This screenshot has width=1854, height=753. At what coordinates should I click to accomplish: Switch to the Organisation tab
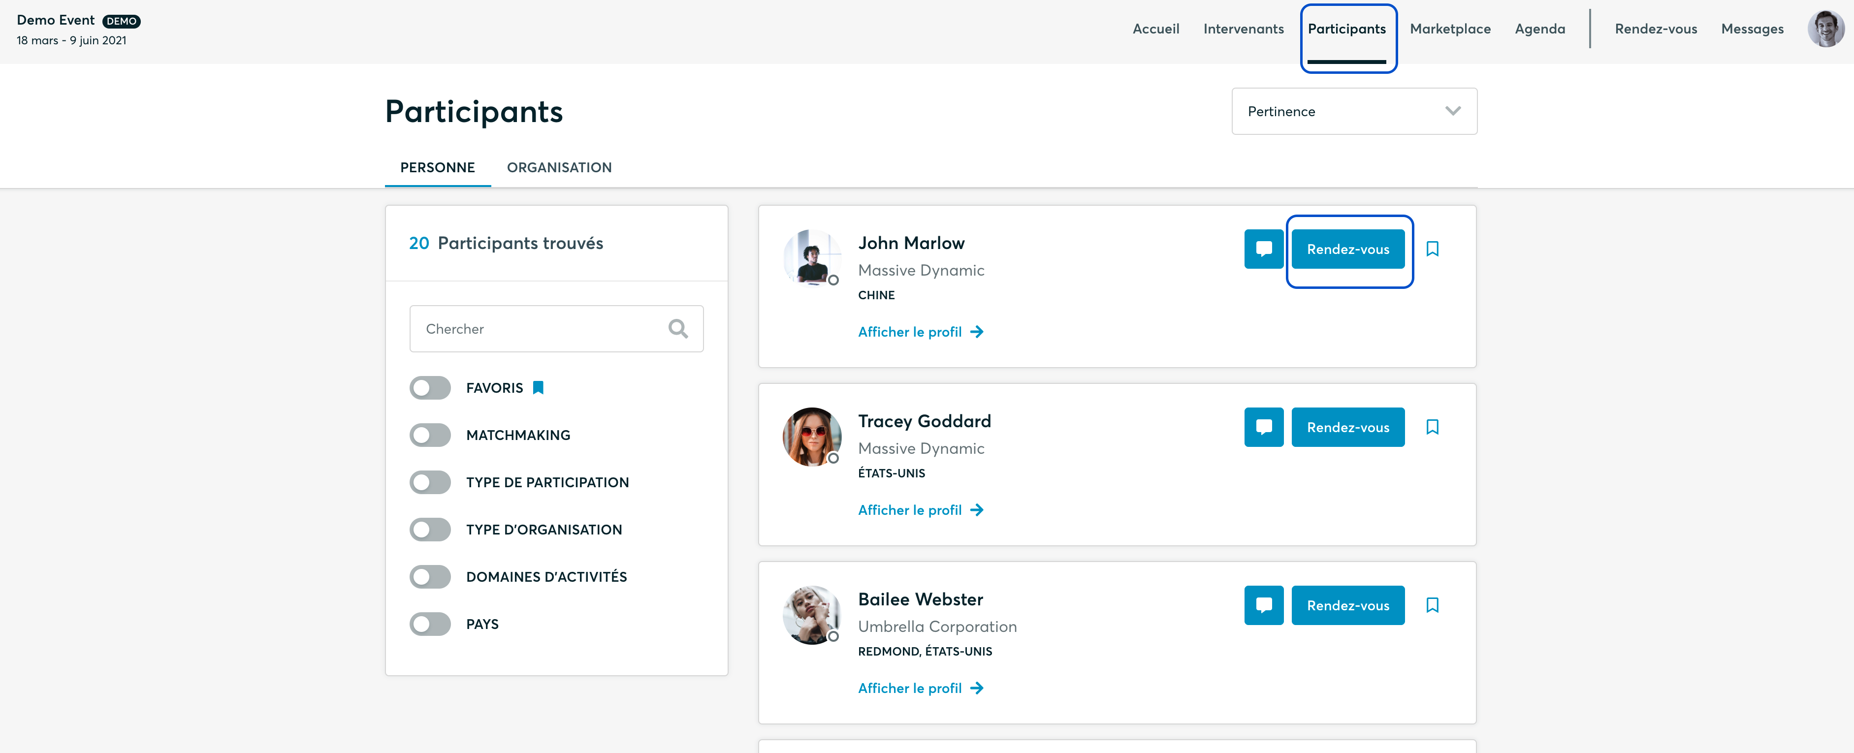coord(559,167)
